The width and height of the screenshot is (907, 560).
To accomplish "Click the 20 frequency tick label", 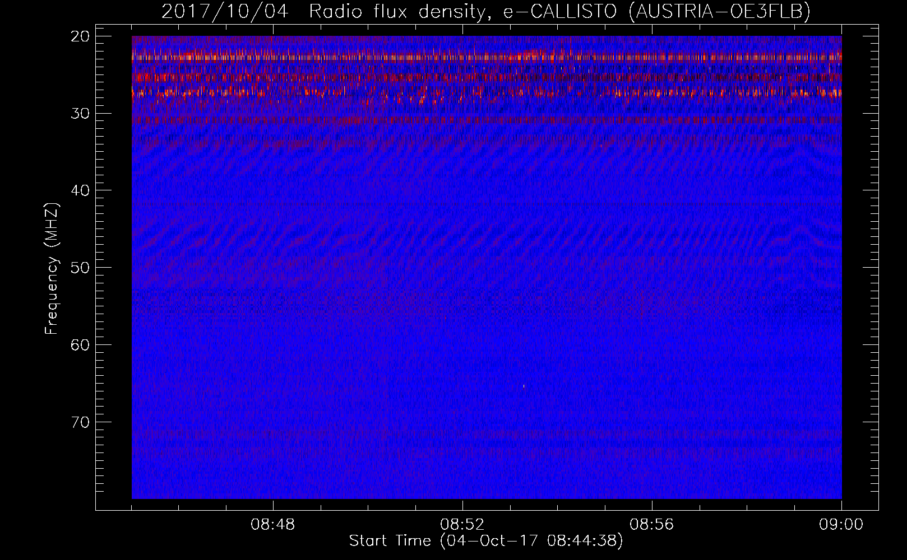I will 81,36.
